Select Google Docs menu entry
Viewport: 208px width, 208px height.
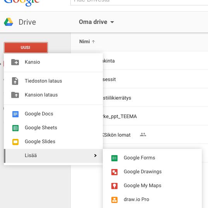[53, 114]
